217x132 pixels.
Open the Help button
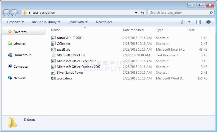[x=208, y=22]
